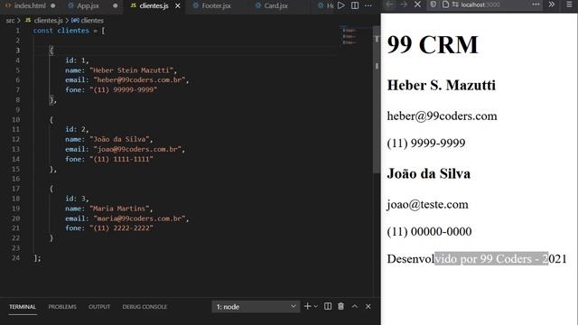Click the 'Maria Martins' string in code
This screenshot has height=325, width=578.
pos(120,209)
